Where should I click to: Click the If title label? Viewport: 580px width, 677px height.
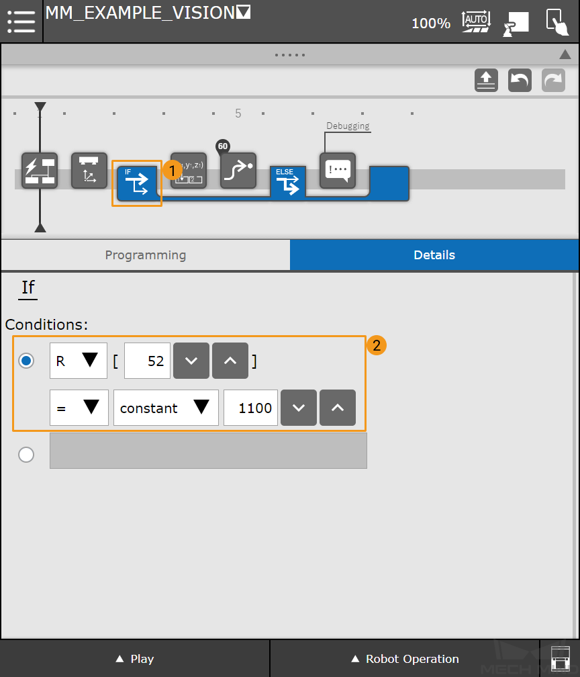pyautogui.click(x=28, y=287)
